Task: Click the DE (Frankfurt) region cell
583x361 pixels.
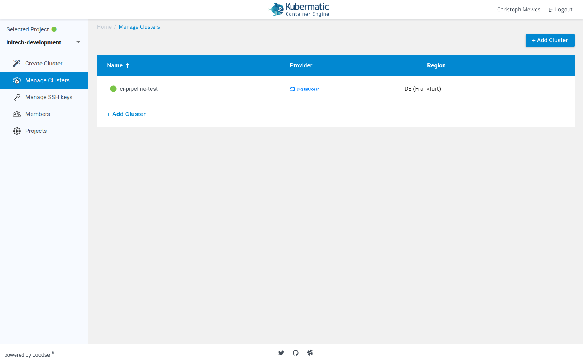Action: 423,89
